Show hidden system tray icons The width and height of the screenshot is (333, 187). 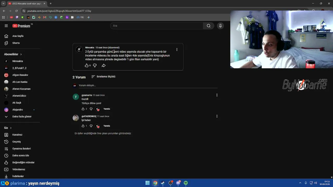pos(300,183)
